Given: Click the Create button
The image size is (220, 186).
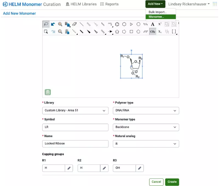Looking at the screenshot, I should click(172, 182).
